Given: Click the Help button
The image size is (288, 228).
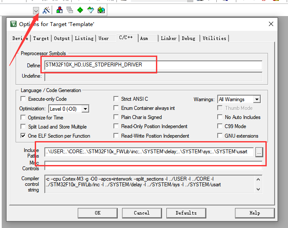Looking at the screenshot, I should point(255,213).
